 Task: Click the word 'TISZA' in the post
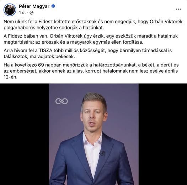pos(46,51)
